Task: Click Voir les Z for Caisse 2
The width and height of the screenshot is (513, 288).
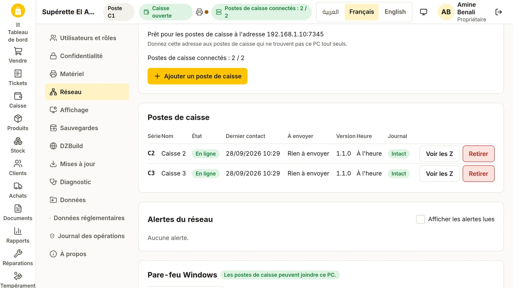Action: [x=439, y=154]
